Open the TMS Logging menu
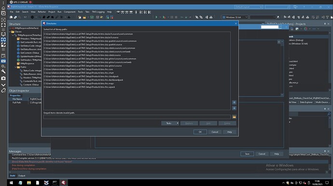 coord(98,12)
